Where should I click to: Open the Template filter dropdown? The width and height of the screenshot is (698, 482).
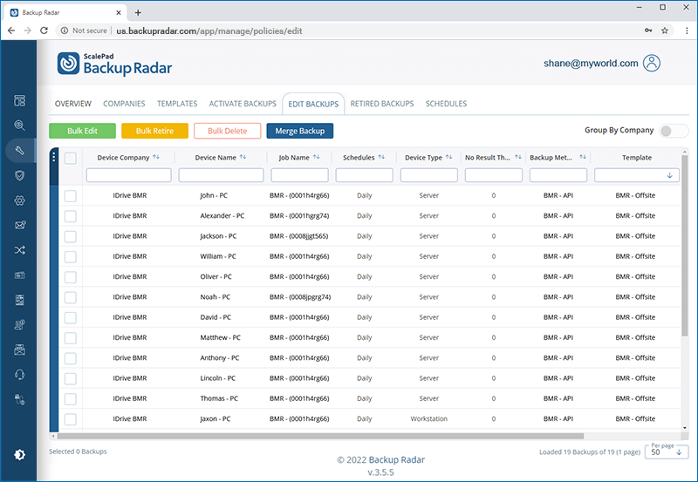coord(637,175)
